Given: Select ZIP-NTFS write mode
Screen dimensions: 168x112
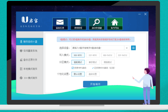Looking at the screenshot, I should 93,55.
